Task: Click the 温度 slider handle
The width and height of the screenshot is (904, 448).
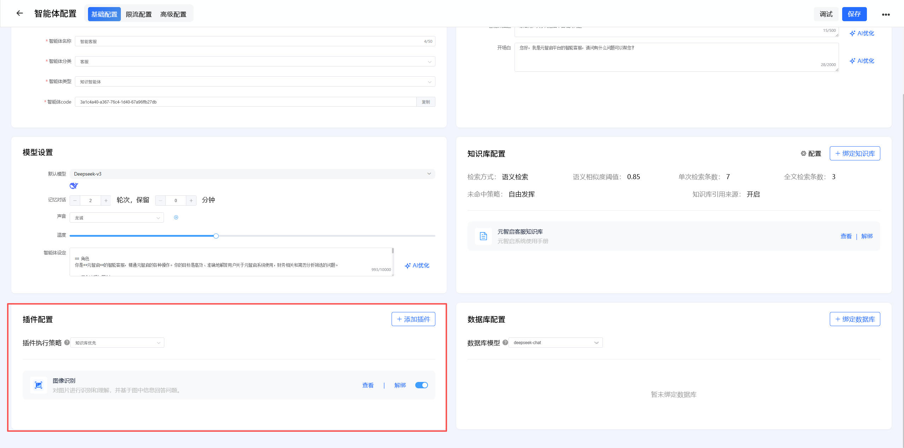Action: pos(216,236)
